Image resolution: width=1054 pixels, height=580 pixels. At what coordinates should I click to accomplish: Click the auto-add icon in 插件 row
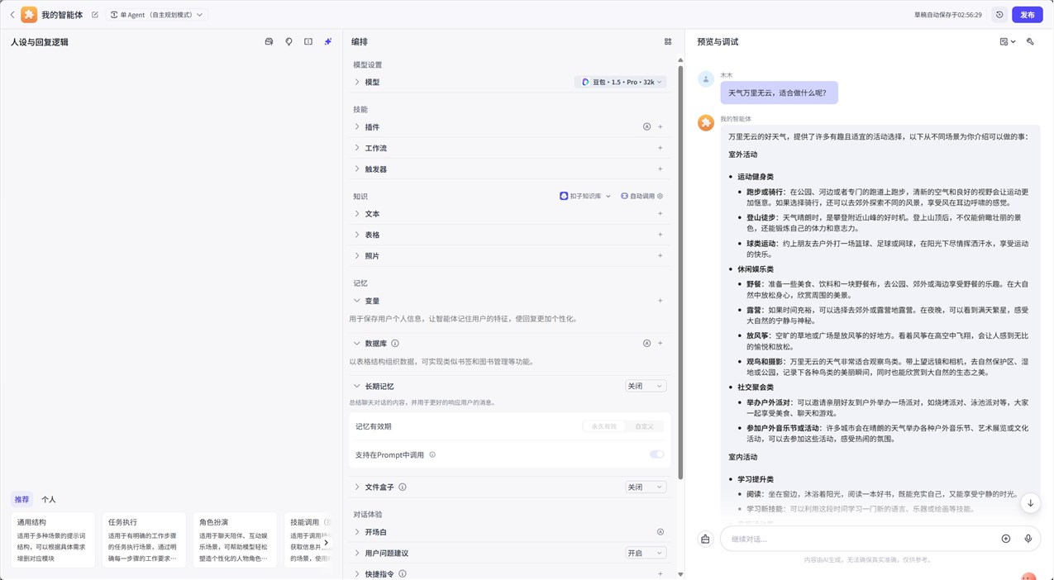point(647,126)
